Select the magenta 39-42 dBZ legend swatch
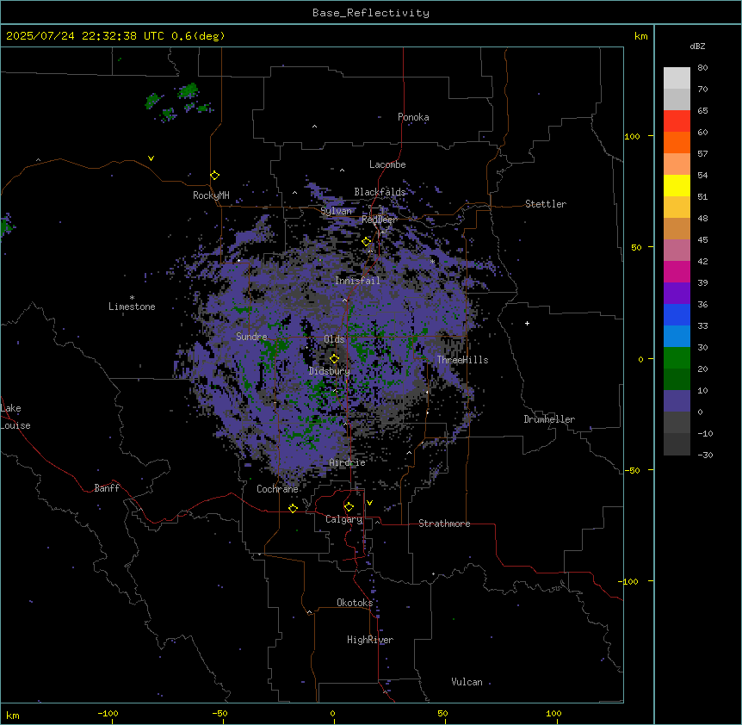742x725 pixels. point(677,271)
